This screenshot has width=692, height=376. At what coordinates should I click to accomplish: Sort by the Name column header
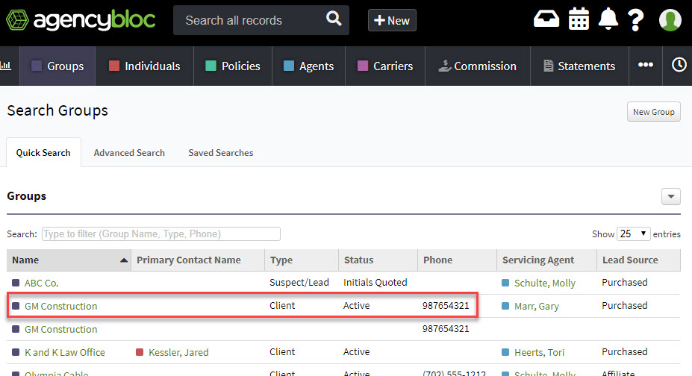69,260
